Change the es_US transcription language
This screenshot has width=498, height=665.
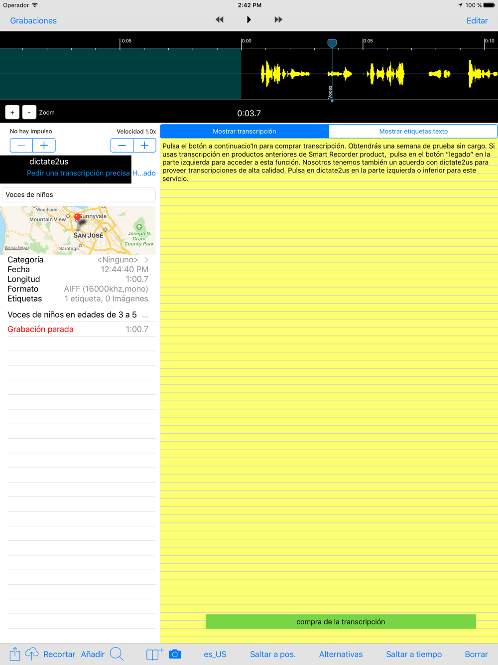pos(215,654)
